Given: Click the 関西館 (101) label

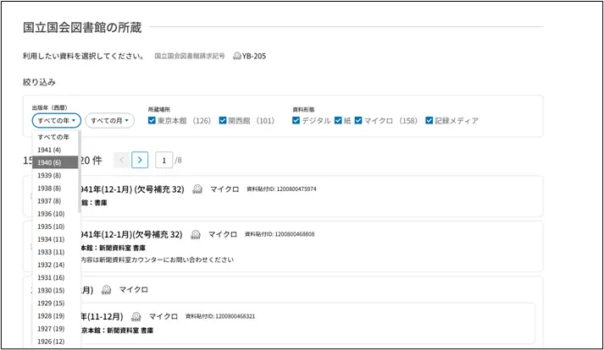Looking at the screenshot, I should point(251,121).
